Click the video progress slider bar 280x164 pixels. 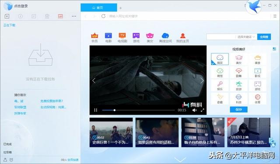click(138, 110)
